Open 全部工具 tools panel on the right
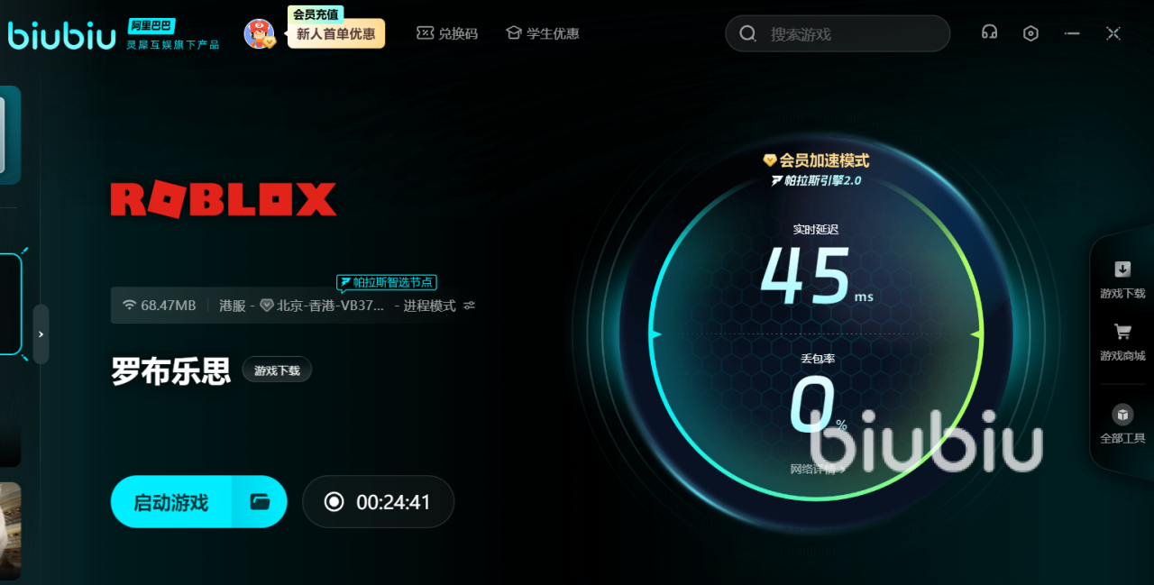The width and height of the screenshot is (1154, 585). pos(1121,424)
